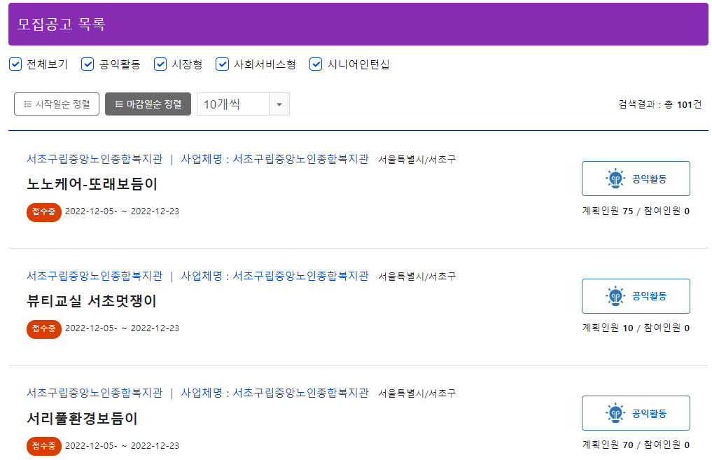Click the lightbulb icon on 노노케어-또래보듬이 공익활동 button
Screen dimensions: 712x460
click(615, 178)
